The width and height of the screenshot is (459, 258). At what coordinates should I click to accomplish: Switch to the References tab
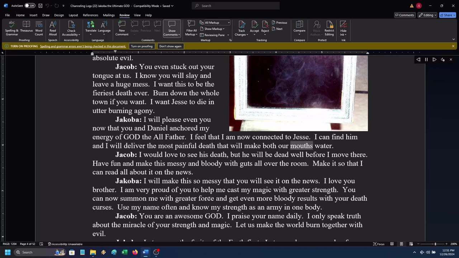pyautogui.click(x=90, y=15)
